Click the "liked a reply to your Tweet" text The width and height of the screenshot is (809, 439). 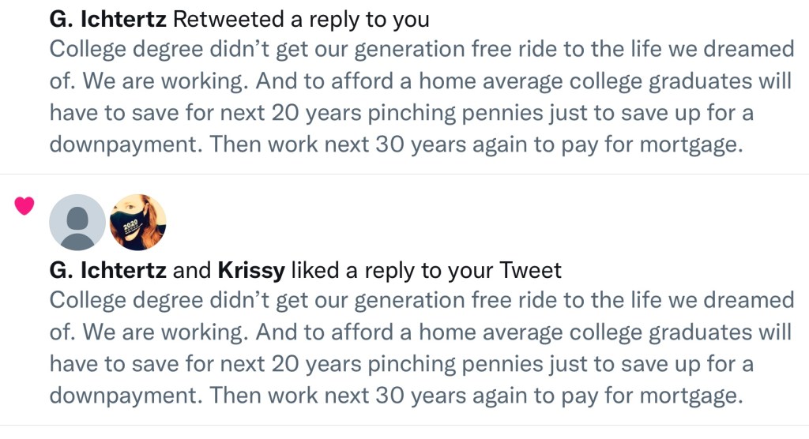pyautogui.click(x=426, y=271)
